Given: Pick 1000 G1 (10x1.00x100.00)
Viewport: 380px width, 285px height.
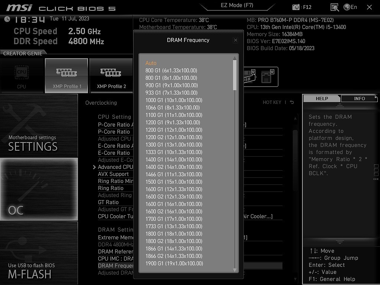Looking at the screenshot, I should pyautogui.click(x=174, y=100).
